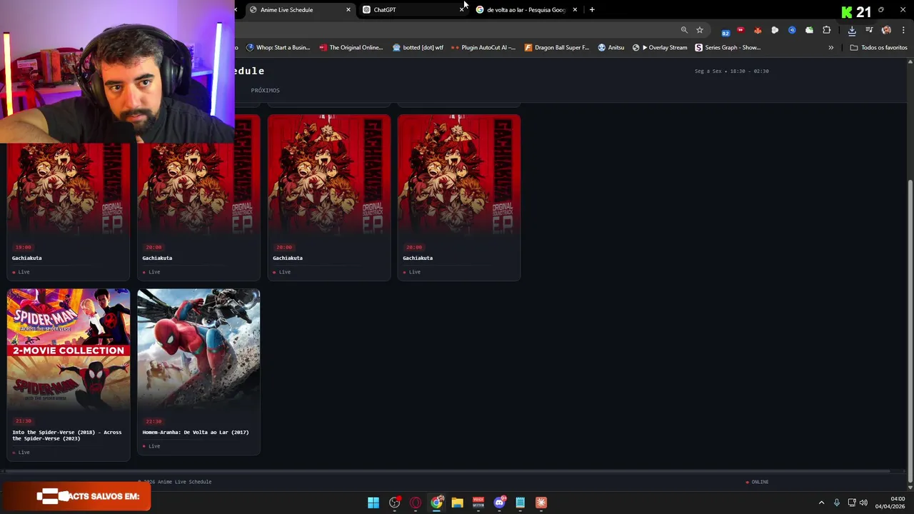Click the 21:30 time label on Spider-Verse card

click(24, 421)
